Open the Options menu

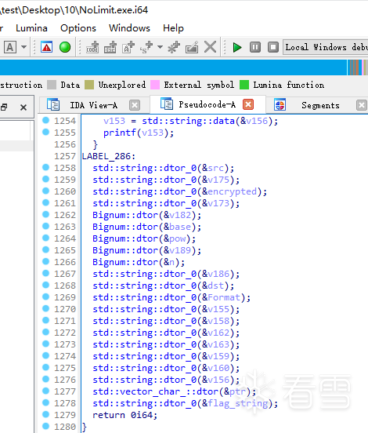(x=78, y=28)
